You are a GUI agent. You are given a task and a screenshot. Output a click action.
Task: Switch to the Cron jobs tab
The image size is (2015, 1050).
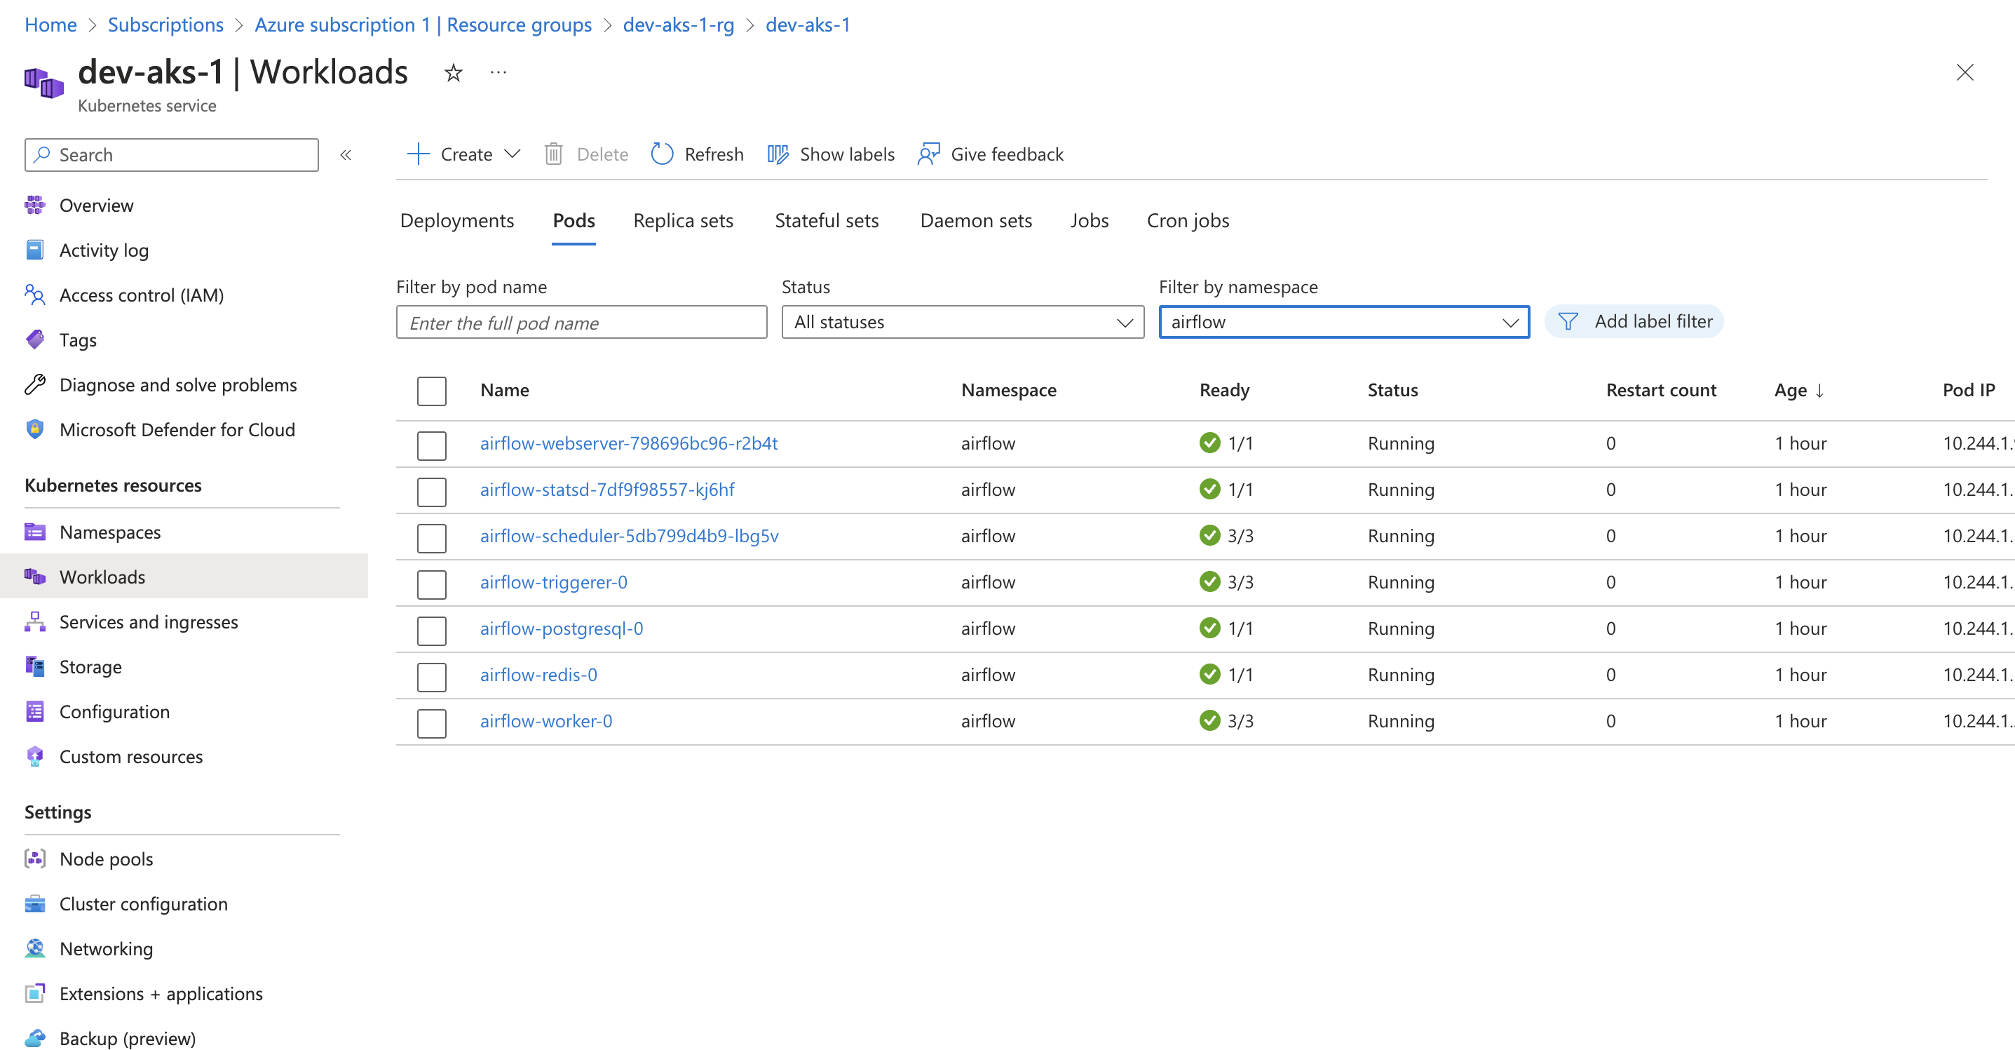point(1186,221)
